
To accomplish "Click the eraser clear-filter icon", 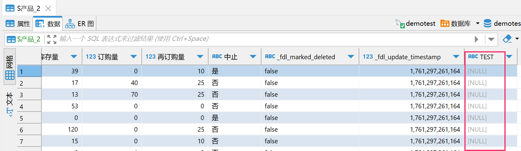I will [x=507, y=39].
